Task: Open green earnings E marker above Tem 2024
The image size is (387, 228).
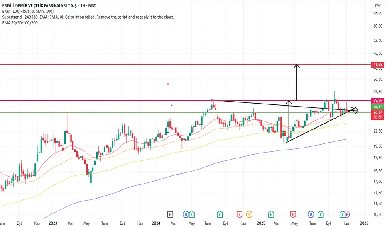Action: [220, 214]
